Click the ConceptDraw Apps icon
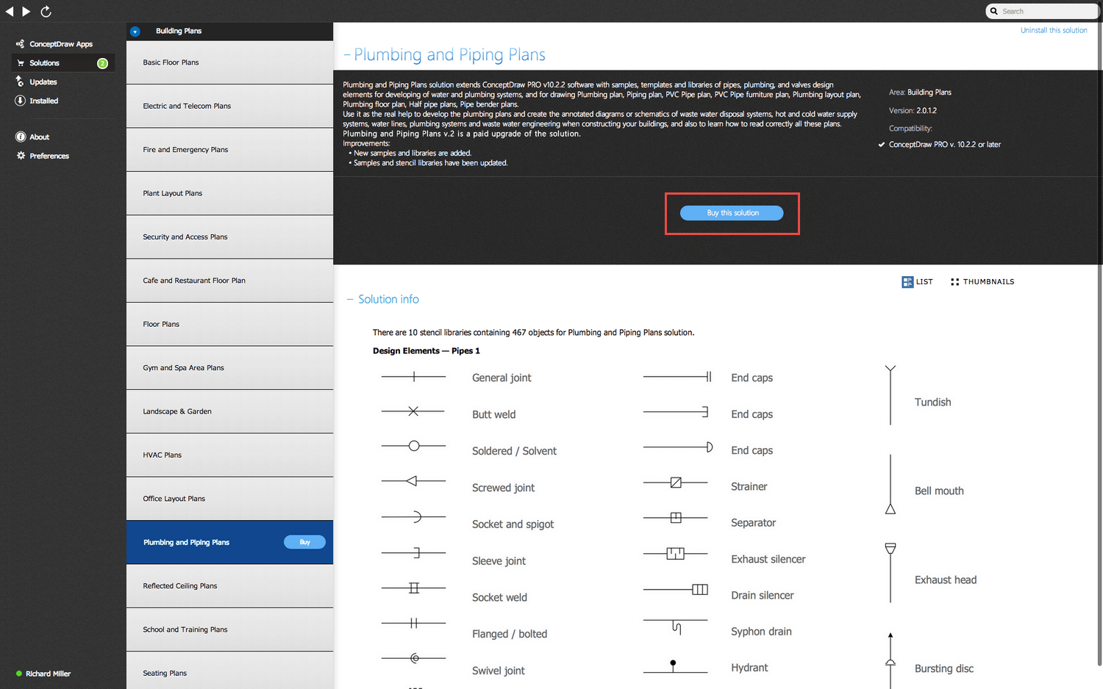 (x=20, y=44)
